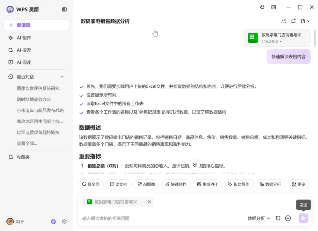Open conversation 寒冷地区再生混凝土抗...
318x231 pixels.
(40, 121)
